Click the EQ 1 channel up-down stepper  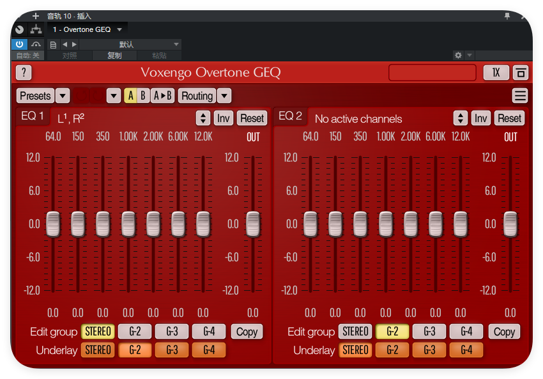click(x=203, y=118)
